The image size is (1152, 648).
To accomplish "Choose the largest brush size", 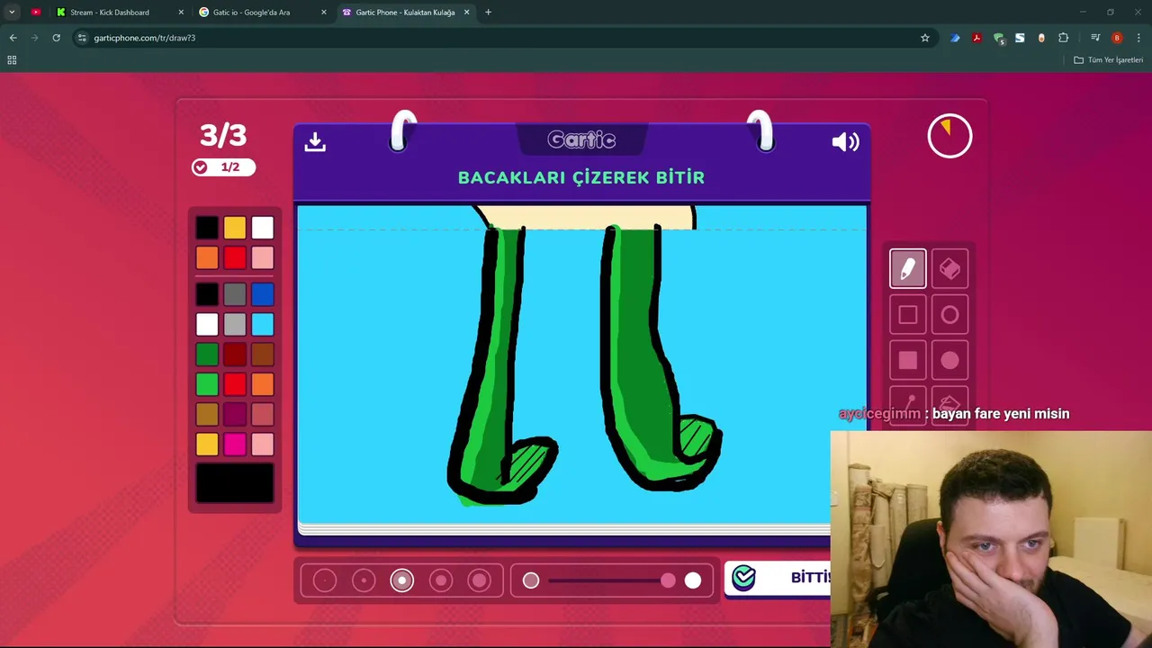I will pos(480,580).
